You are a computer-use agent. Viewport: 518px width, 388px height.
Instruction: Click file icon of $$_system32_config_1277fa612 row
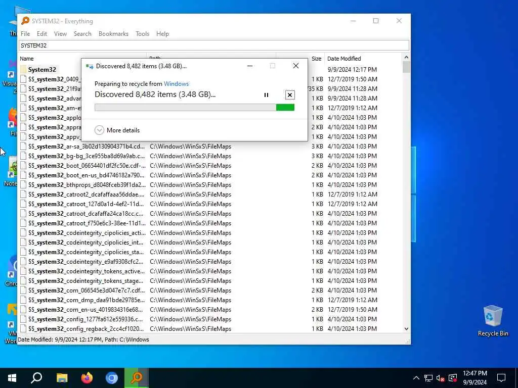[23, 319]
